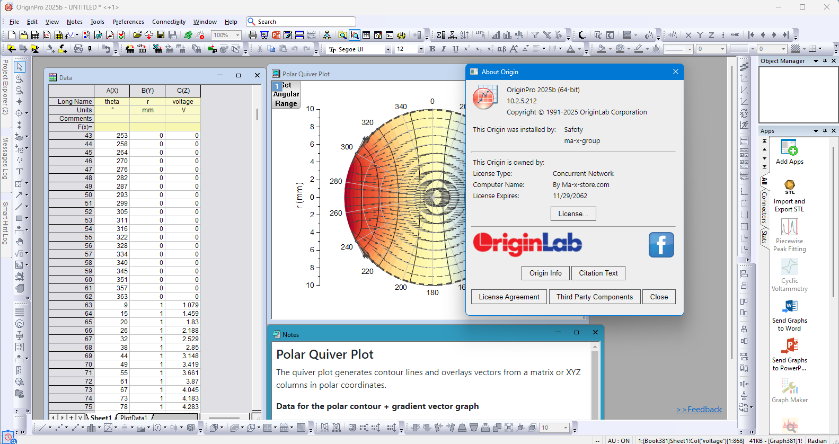The height and width of the screenshot is (444, 839).
Task: Open the Edit menu
Action: [32, 22]
